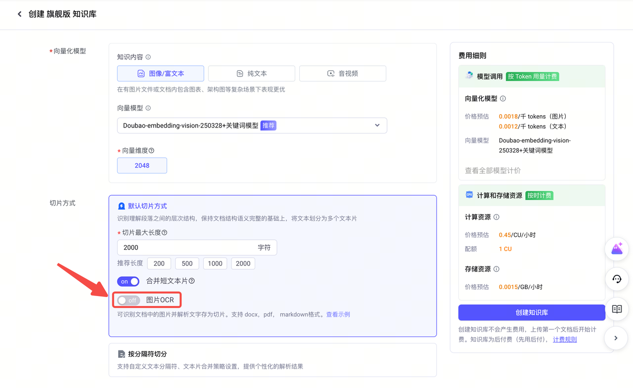Click the 向量维度 help icon
Image resolution: width=633 pixels, height=388 pixels.
click(x=151, y=151)
